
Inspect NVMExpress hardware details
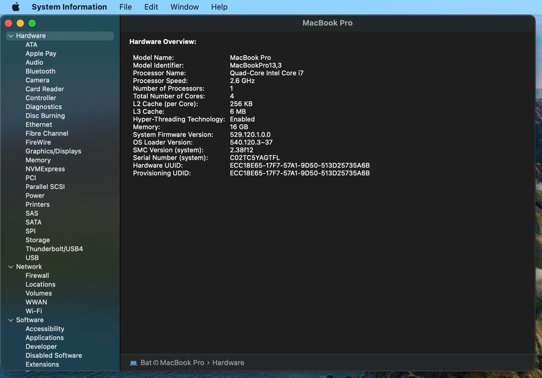coord(45,169)
